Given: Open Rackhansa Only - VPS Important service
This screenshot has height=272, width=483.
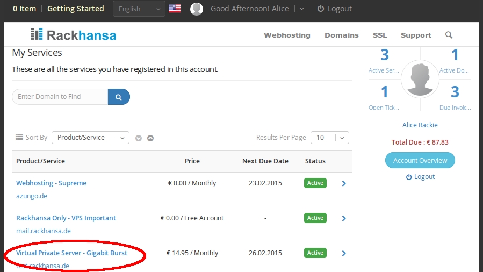Looking at the screenshot, I should 66,218.
